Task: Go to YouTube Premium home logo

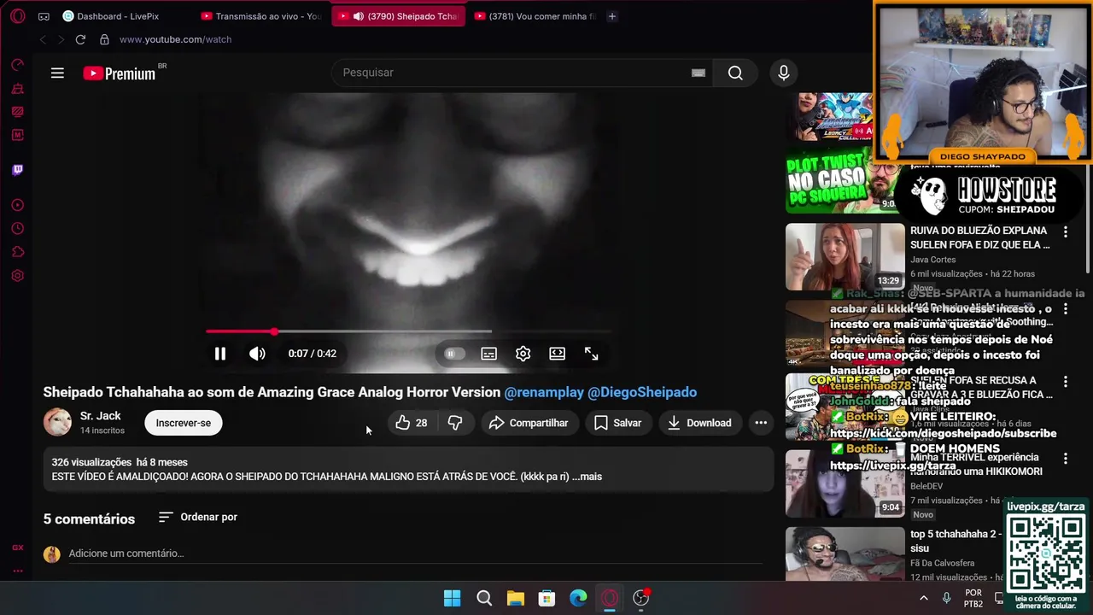Action: click(120, 73)
